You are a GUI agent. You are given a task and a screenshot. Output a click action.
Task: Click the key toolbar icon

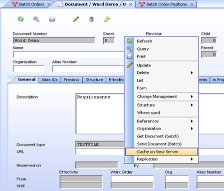coord(107,19)
